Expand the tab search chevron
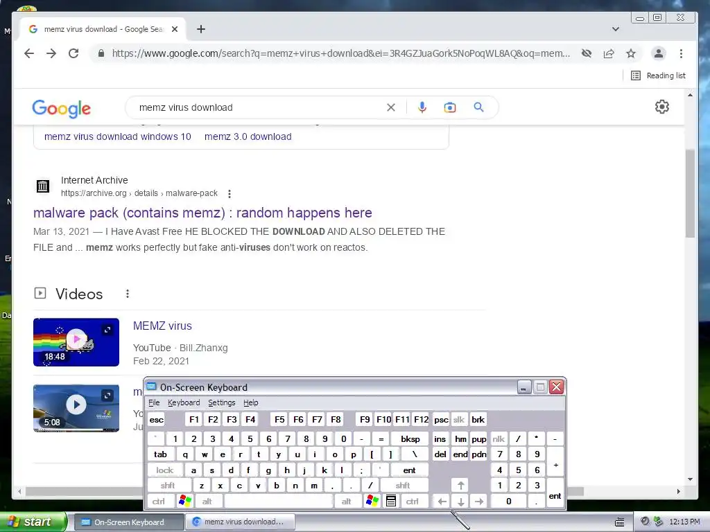710x532 pixels. coord(616,29)
